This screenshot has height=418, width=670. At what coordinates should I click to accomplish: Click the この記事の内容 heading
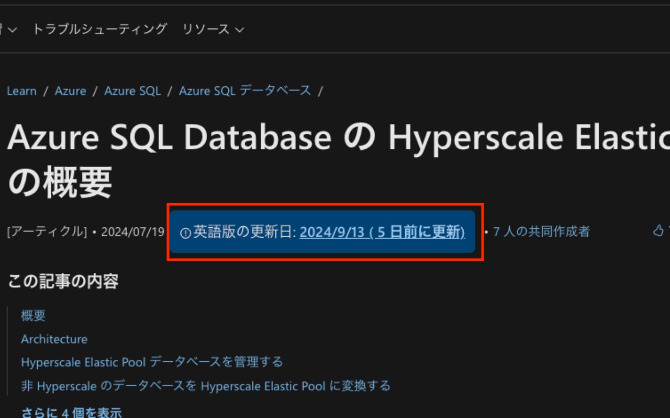[x=63, y=281]
